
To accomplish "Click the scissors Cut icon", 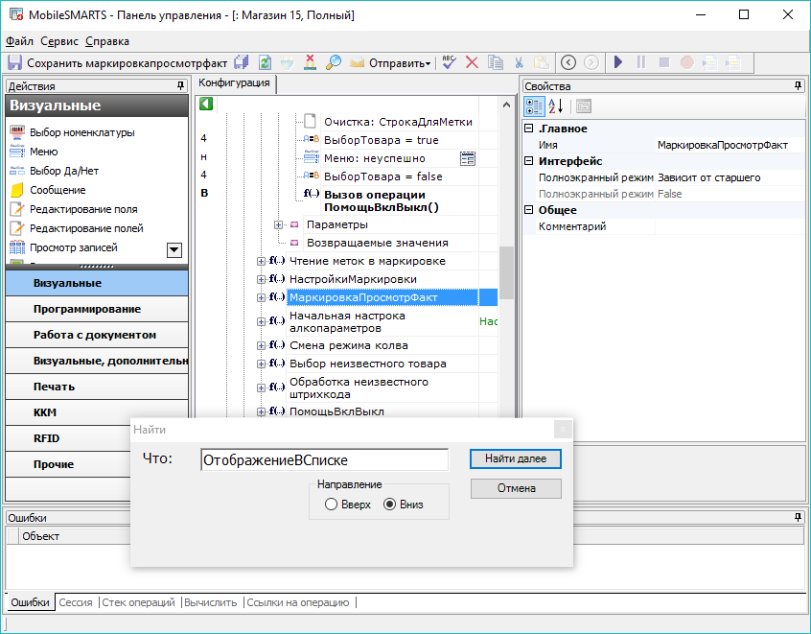I will (x=519, y=62).
